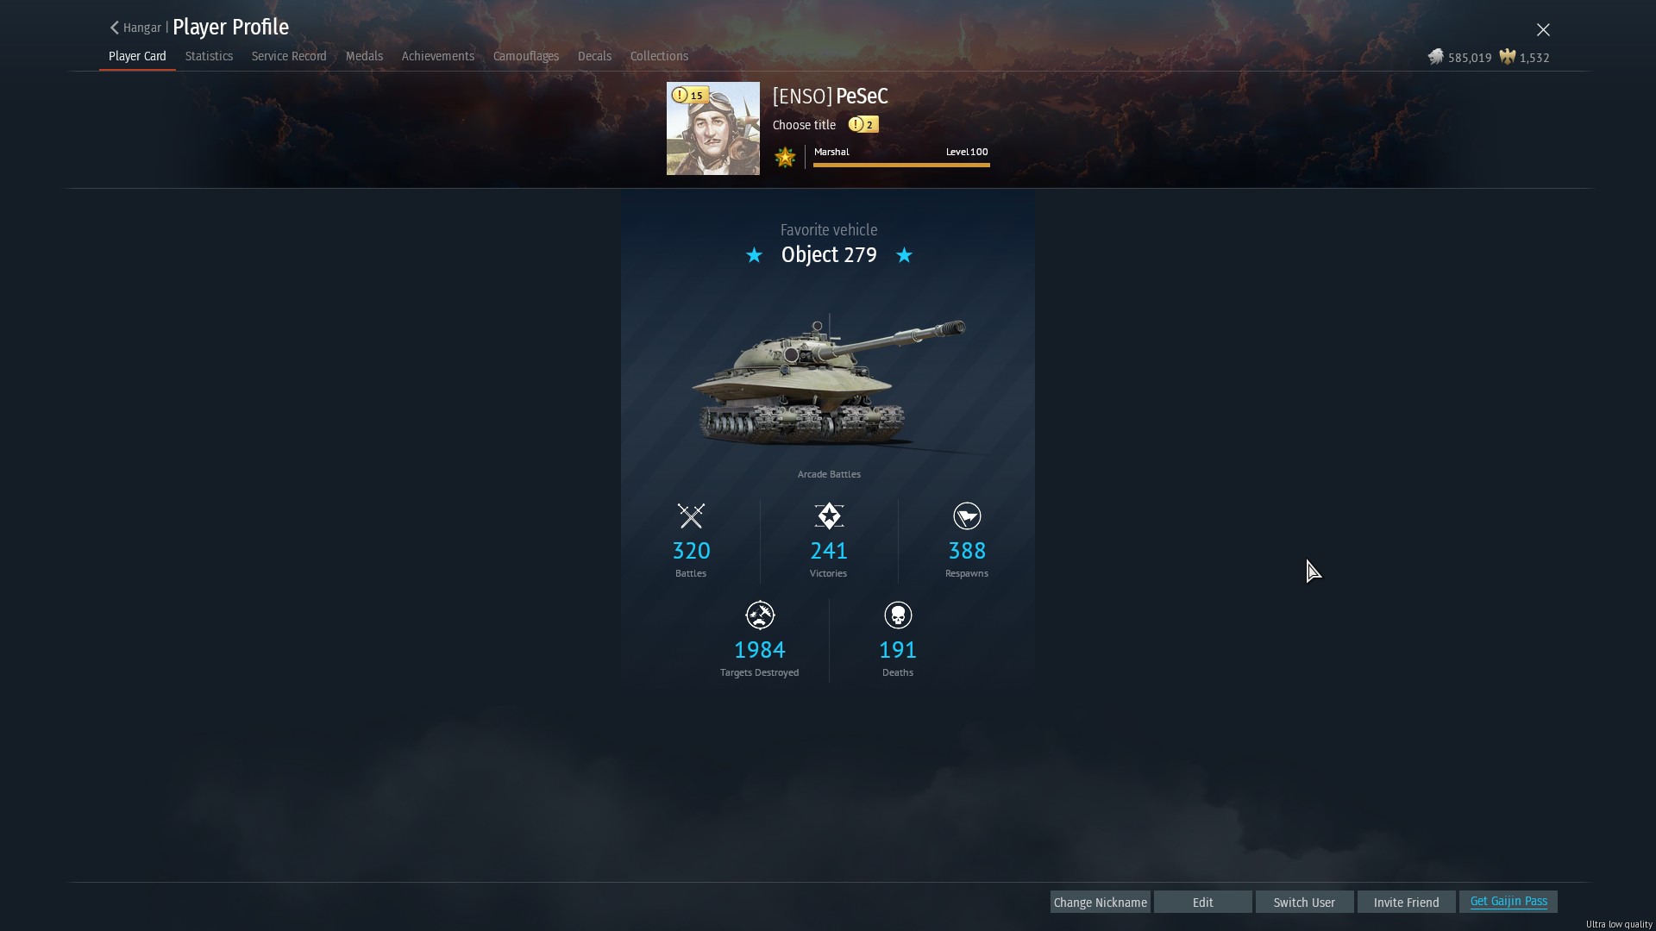Click the pilot avatar portrait
This screenshot has height=931, width=1656.
point(713,128)
